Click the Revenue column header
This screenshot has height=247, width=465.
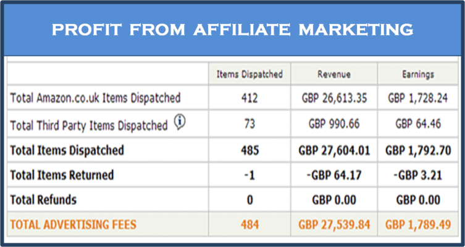tap(334, 74)
